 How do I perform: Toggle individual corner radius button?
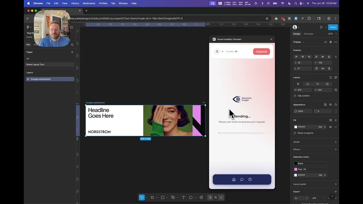(336, 111)
